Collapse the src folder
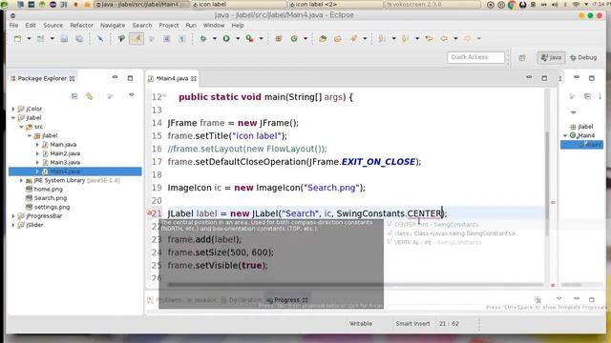The image size is (611, 343). click(21, 127)
